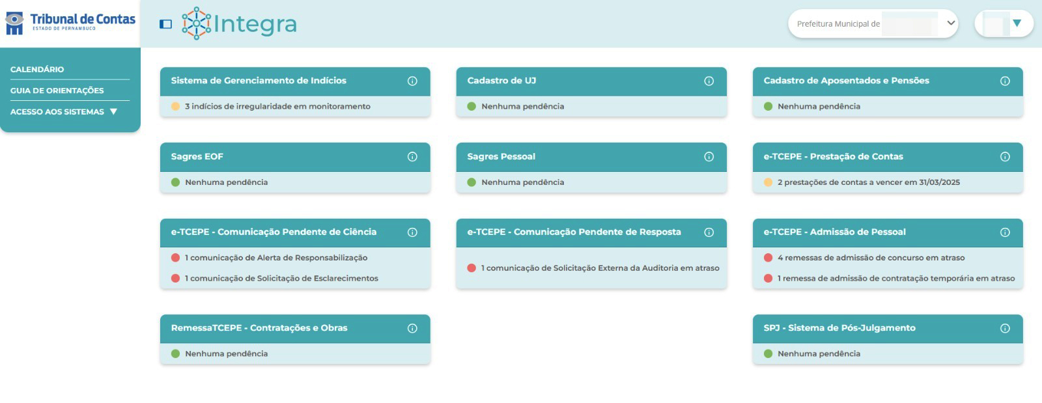The image size is (1042, 403).
Task: Click the Integra network logo icon
Action: tap(196, 23)
